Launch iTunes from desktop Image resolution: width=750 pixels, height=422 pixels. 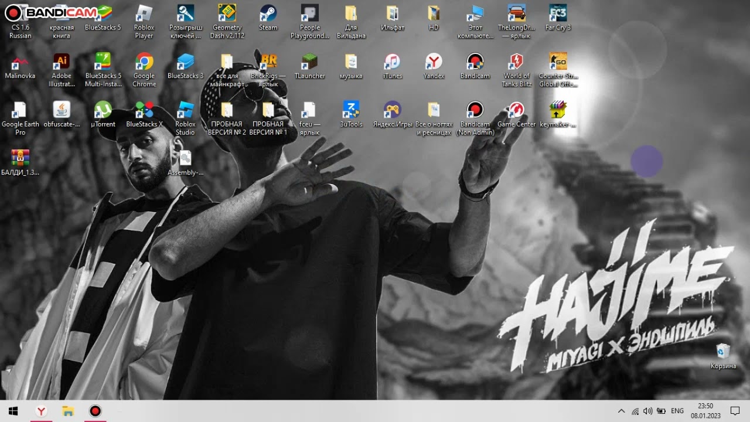click(393, 66)
